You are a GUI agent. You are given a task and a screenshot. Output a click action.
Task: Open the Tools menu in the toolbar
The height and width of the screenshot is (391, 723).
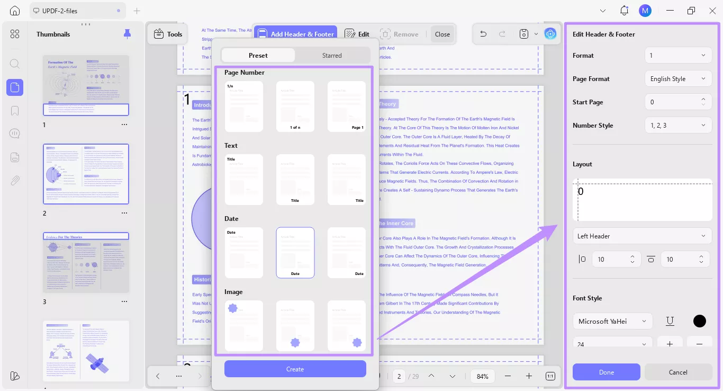tap(167, 33)
